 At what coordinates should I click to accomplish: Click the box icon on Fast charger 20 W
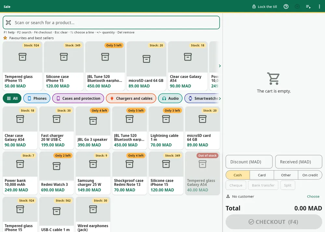pos(57,119)
